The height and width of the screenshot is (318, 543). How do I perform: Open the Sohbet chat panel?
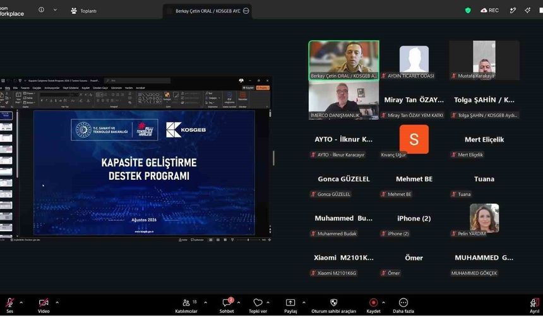227,306
